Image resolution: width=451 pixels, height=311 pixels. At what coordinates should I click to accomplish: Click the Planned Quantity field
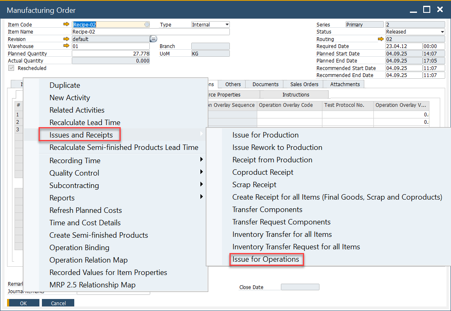pos(111,53)
